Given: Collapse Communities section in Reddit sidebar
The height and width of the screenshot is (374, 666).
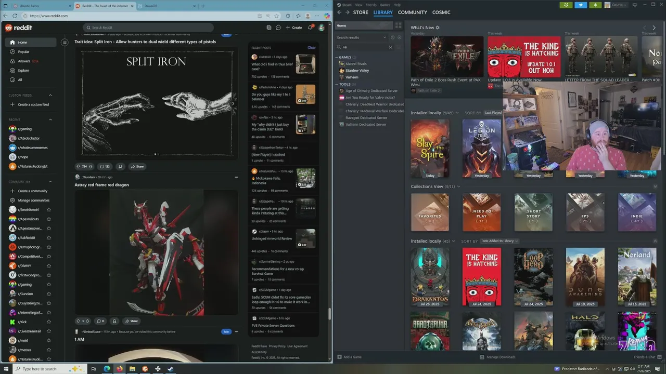Looking at the screenshot, I should point(50,182).
